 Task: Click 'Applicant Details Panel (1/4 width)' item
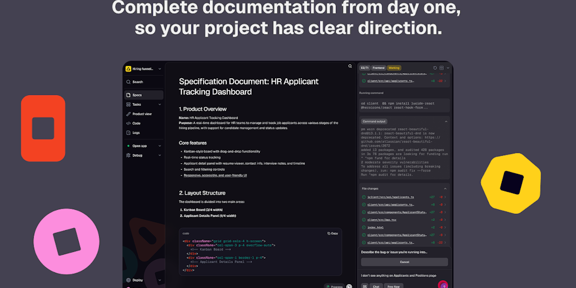coord(210,216)
